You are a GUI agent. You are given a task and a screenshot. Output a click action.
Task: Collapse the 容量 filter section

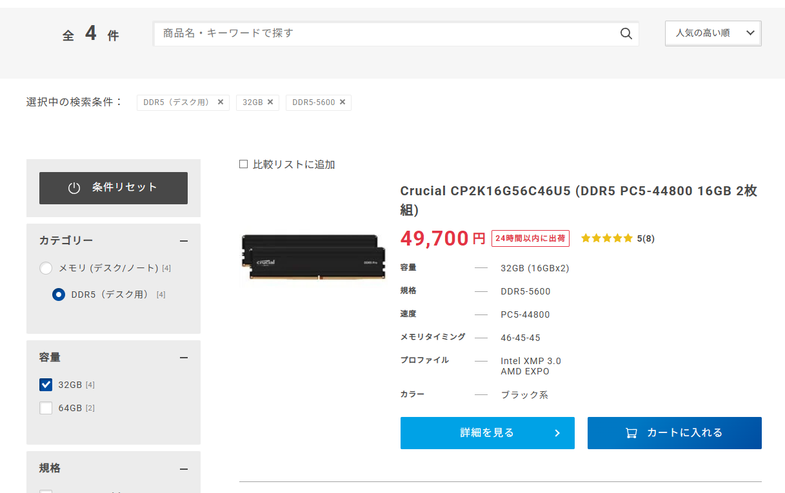coord(184,358)
